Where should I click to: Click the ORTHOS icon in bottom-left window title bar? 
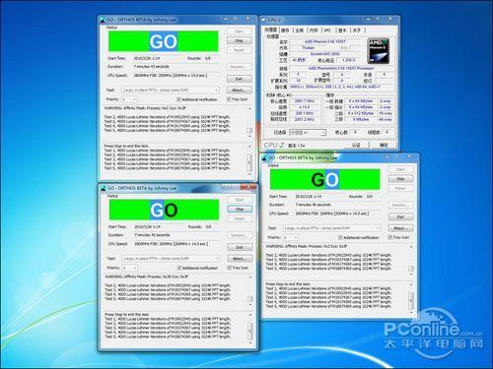104,188
